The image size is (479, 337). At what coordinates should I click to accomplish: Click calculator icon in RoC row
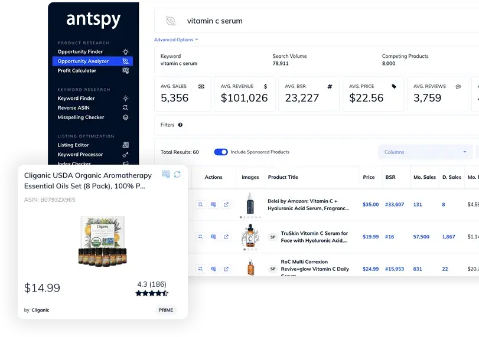pyautogui.click(x=213, y=269)
